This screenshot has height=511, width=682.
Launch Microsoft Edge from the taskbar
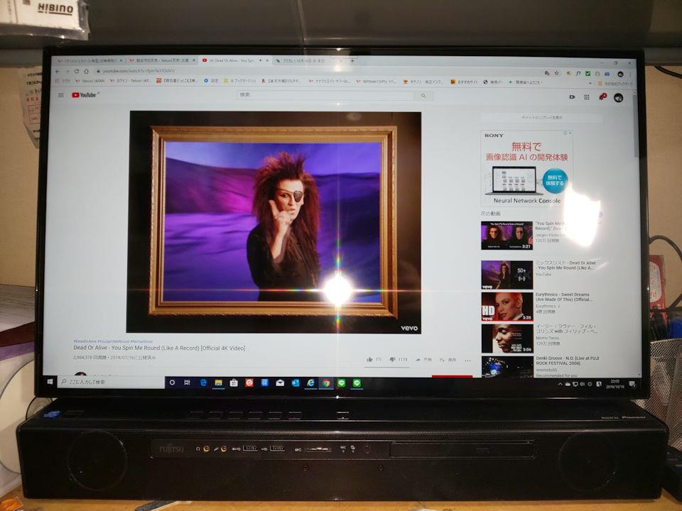(203, 383)
